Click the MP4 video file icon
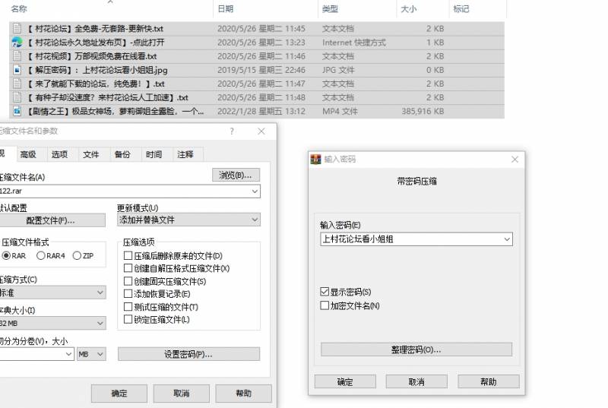Image resolution: width=608 pixels, height=408 pixels. [x=17, y=111]
